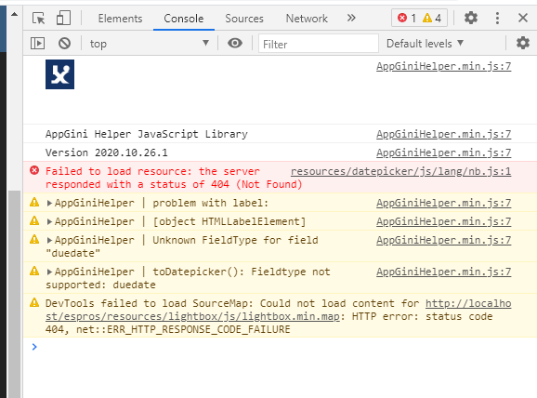
Task: Expand the HTMLLabelElement warning entry
Action: (49, 222)
